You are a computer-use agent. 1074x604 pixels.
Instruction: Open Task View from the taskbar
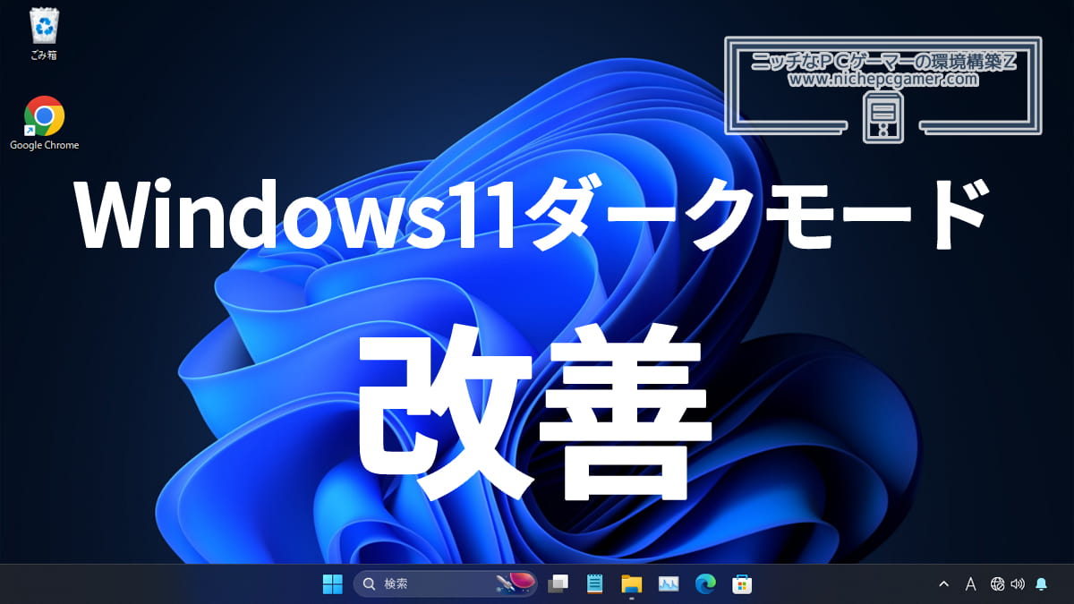pos(558,584)
